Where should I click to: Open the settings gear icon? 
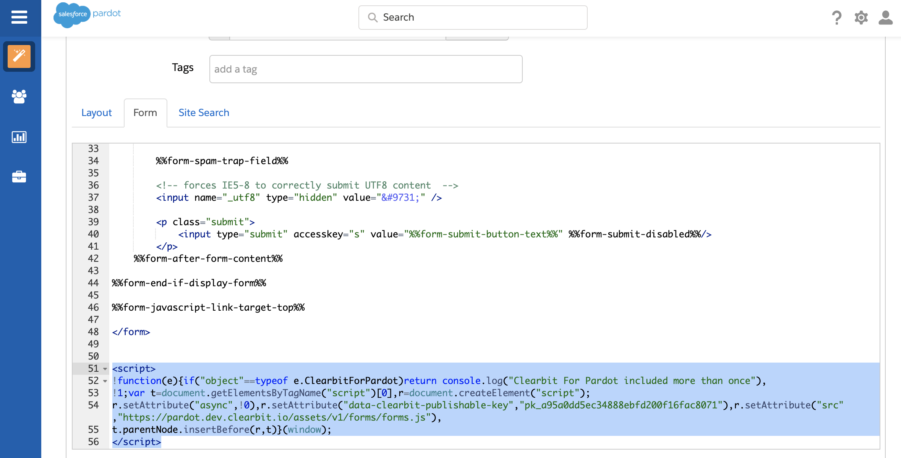coord(861,18)
